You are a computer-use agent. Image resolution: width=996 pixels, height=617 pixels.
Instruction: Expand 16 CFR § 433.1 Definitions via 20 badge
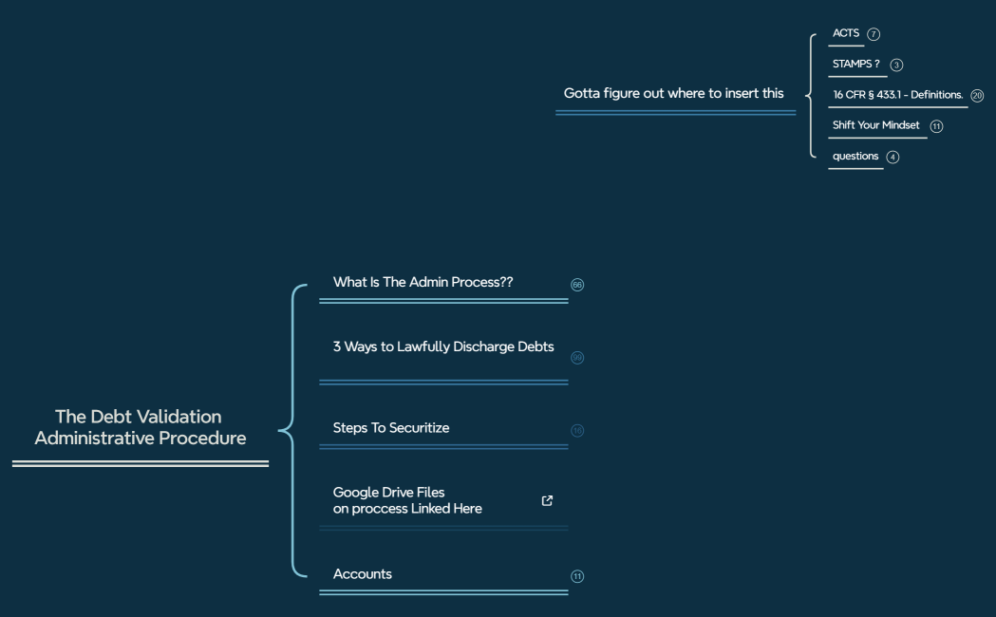pyautogui.click(x=977, y=95)
